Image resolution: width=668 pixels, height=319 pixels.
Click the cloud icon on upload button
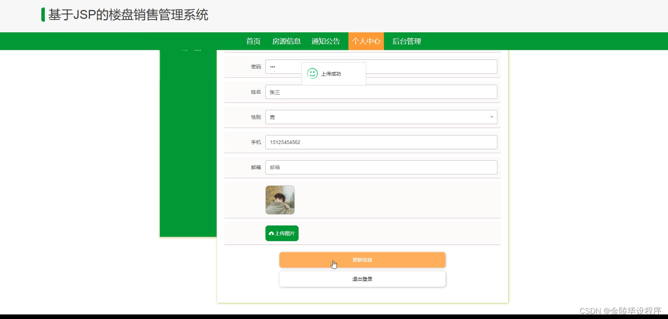point(272,233)
